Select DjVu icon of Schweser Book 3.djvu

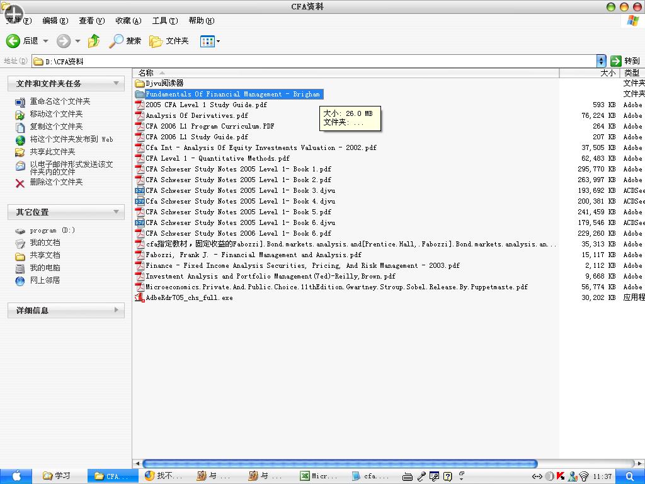(x=140, y=190)
